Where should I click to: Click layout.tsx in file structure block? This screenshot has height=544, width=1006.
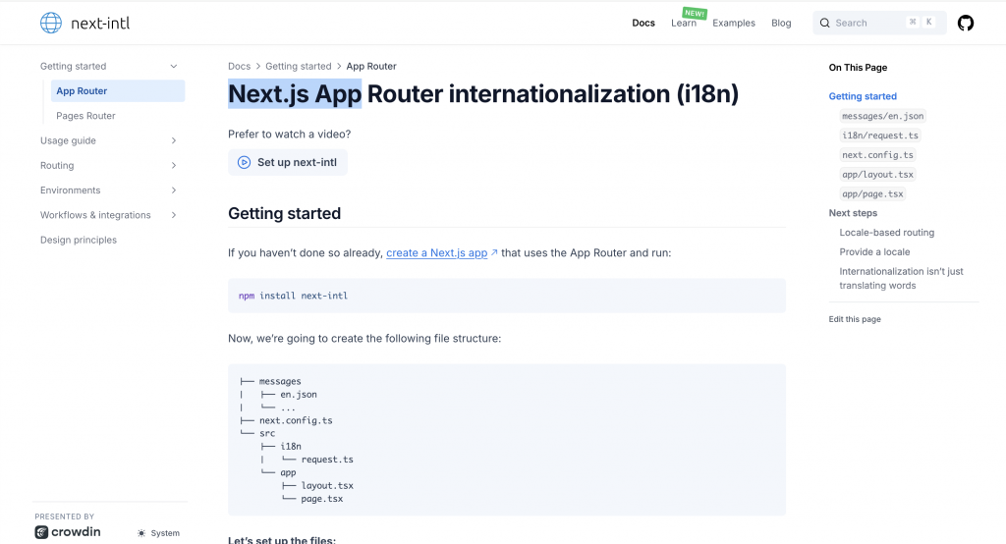coord(327,486)
